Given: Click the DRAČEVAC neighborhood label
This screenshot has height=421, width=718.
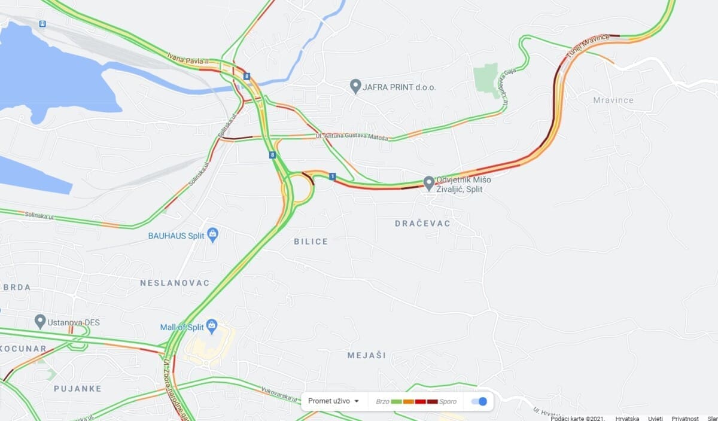Looking at the screenshot, I should 422,223.
